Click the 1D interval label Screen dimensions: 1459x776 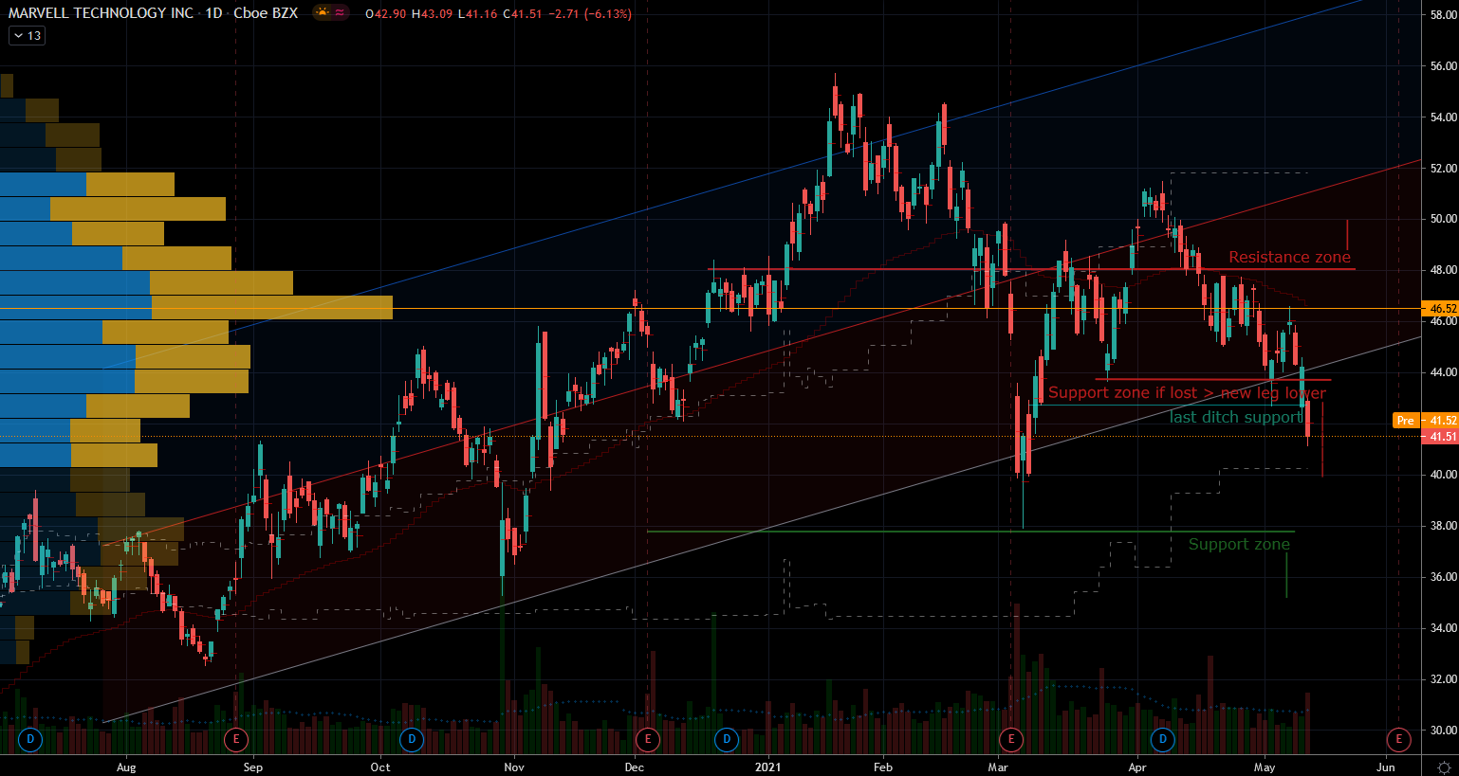213,13
